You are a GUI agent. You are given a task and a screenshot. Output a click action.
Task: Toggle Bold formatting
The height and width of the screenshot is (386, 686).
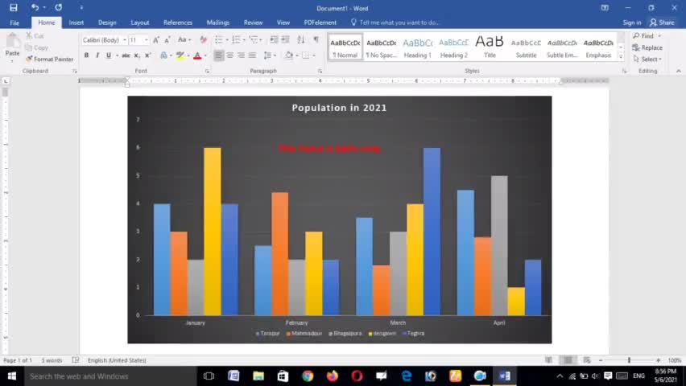tap(86, 55)
